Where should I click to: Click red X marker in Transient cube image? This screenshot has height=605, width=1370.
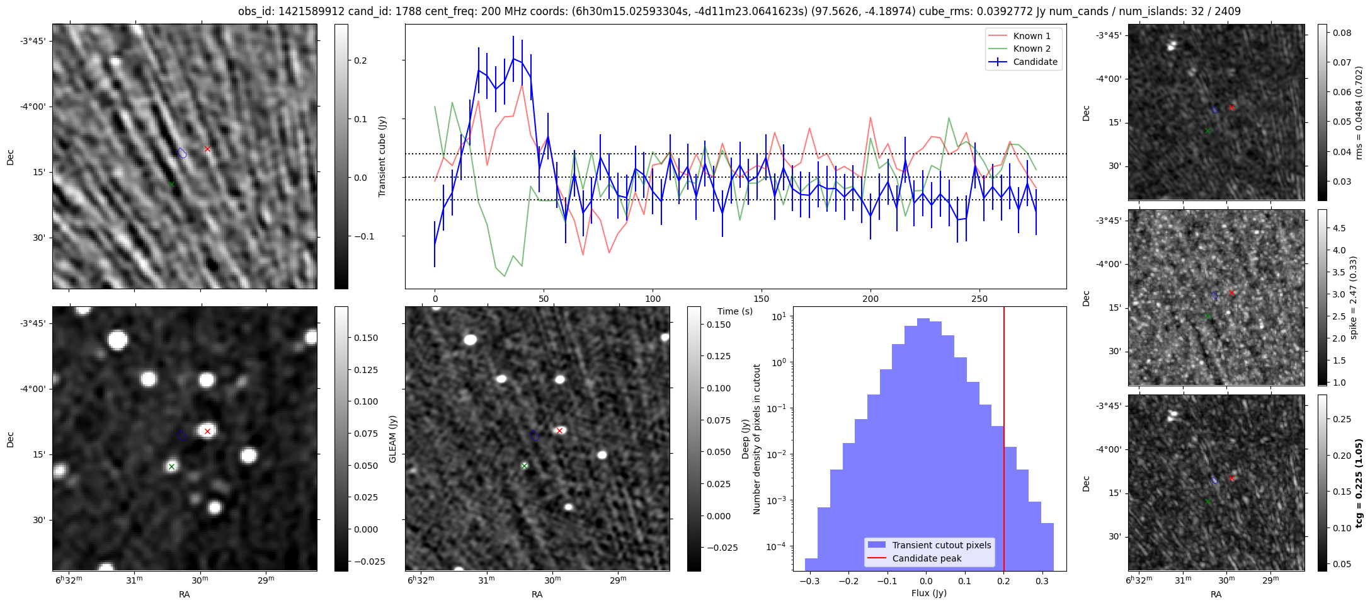(207, 149)
